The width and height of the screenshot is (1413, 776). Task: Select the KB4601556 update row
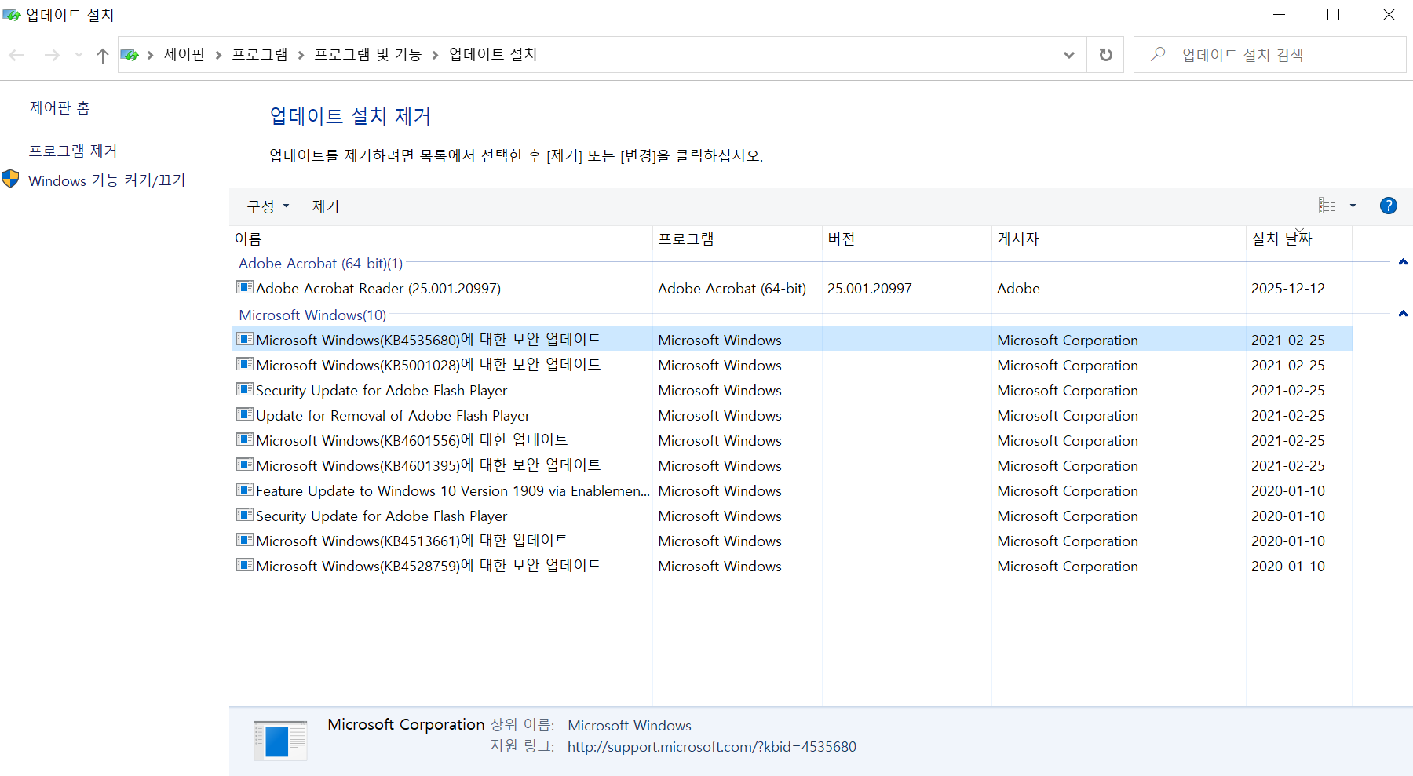[793, 439]
